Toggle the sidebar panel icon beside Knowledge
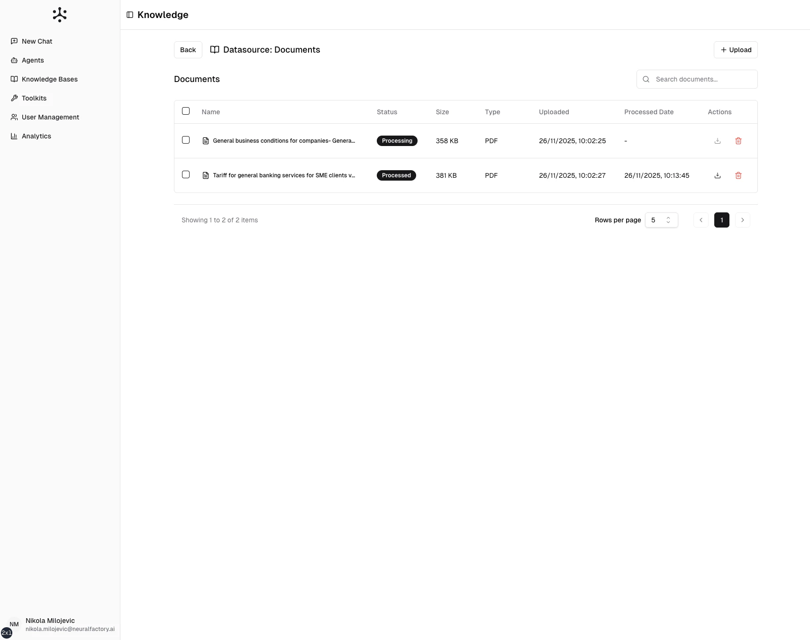The width and height of the screenshot is (810, 640). pos(130,15)
